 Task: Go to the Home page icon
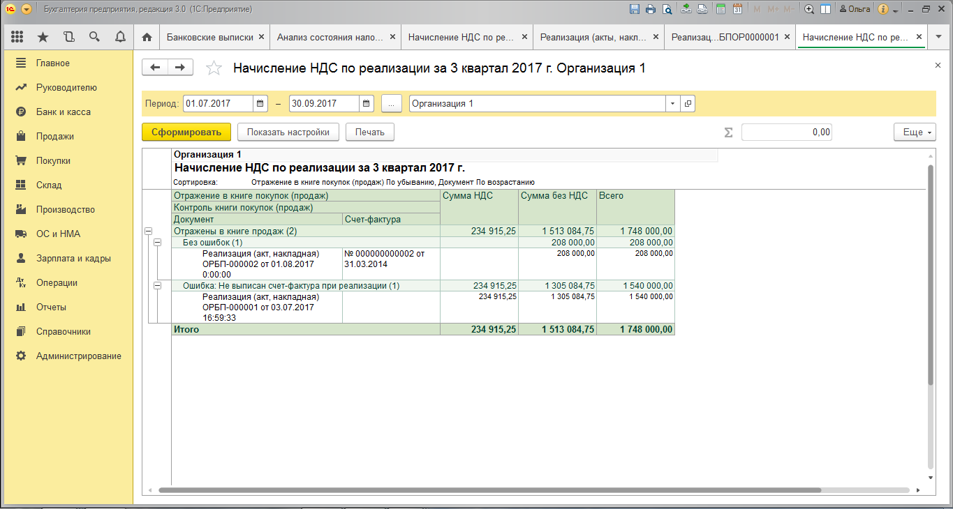pos(147,37)
